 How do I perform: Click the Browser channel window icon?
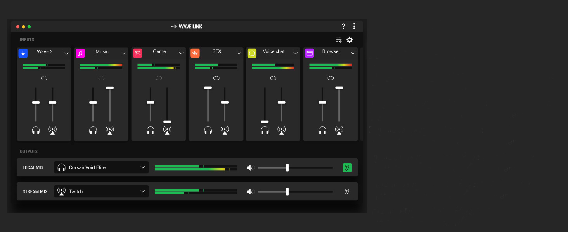pos(310,53)
